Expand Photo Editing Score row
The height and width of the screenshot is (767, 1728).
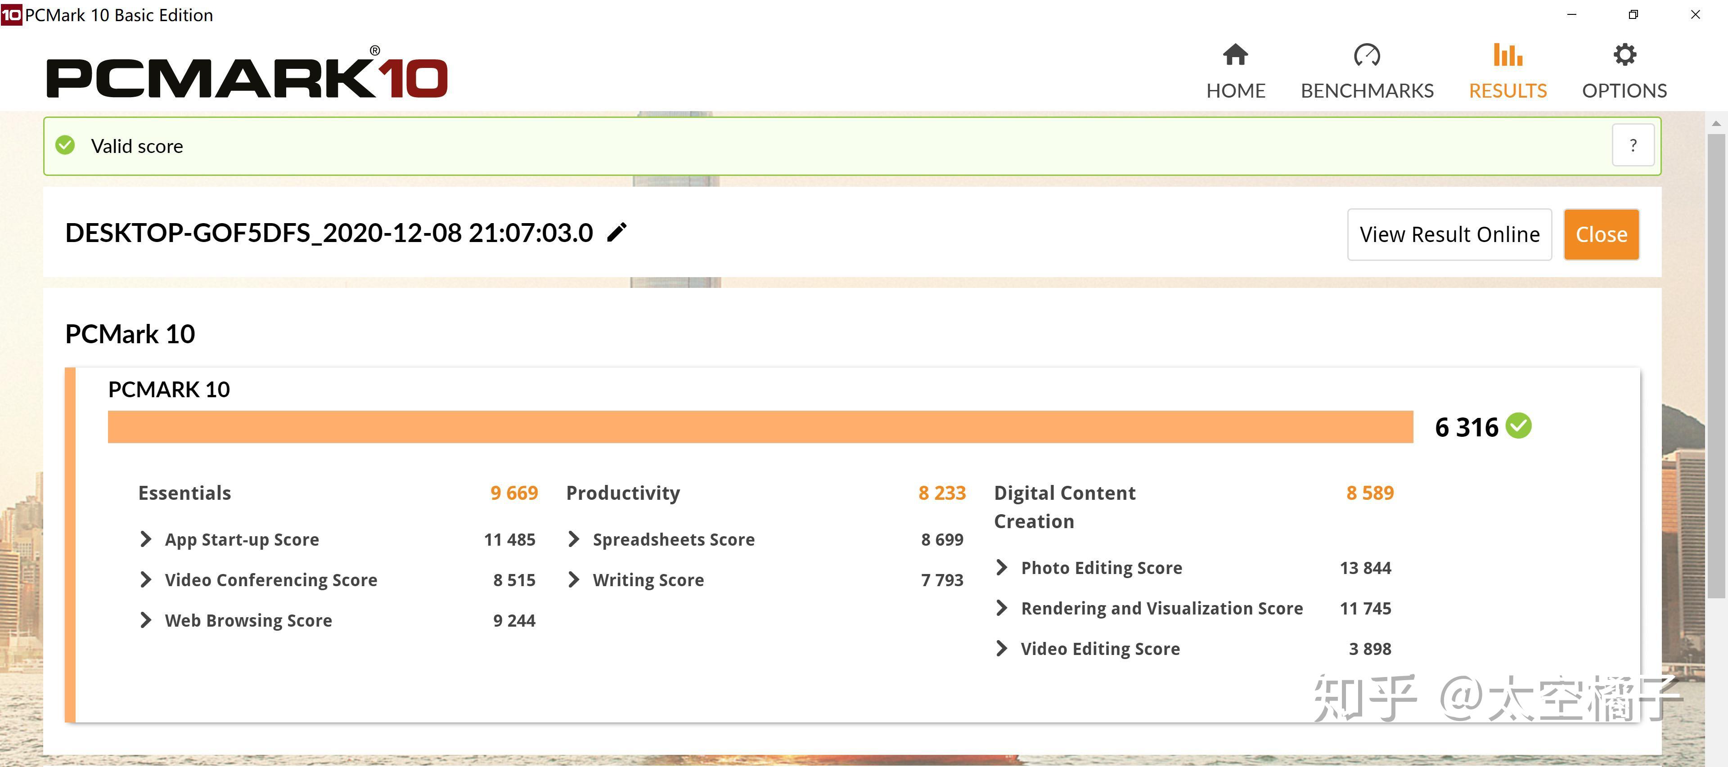(1002, 567)
